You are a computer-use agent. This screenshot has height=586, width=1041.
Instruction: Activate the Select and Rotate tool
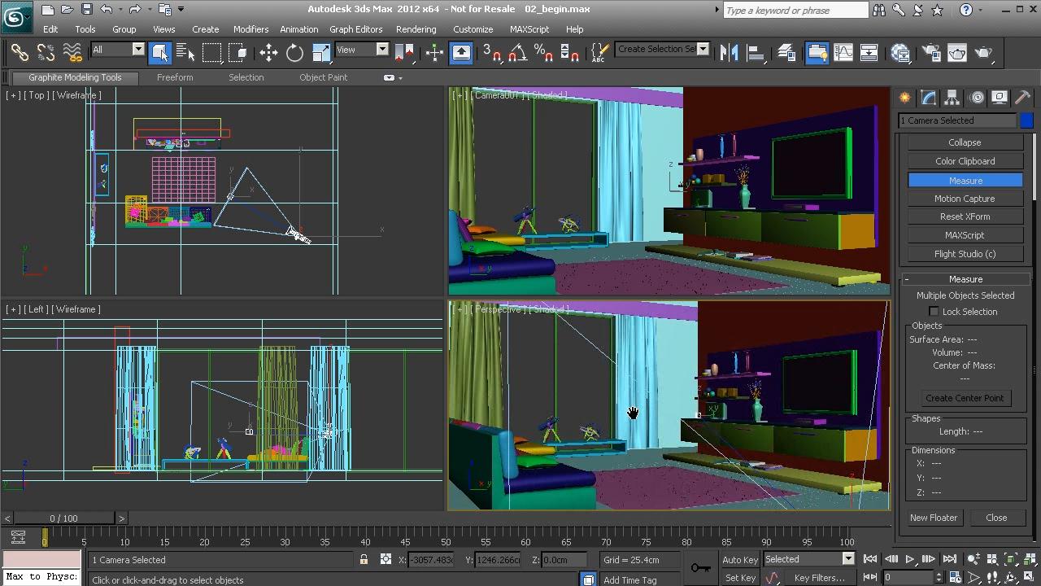[x=294, y=53]
